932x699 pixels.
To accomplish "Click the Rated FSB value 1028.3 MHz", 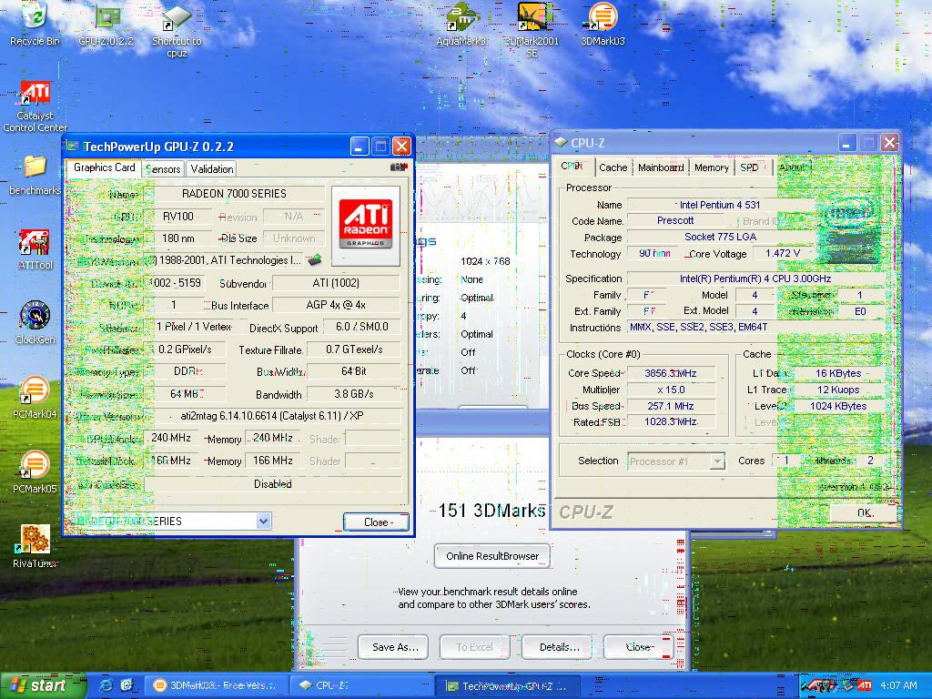I will pyautogui.click(x=671, y=422).
